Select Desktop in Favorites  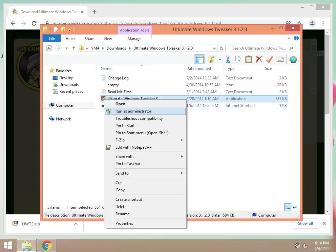66,77
